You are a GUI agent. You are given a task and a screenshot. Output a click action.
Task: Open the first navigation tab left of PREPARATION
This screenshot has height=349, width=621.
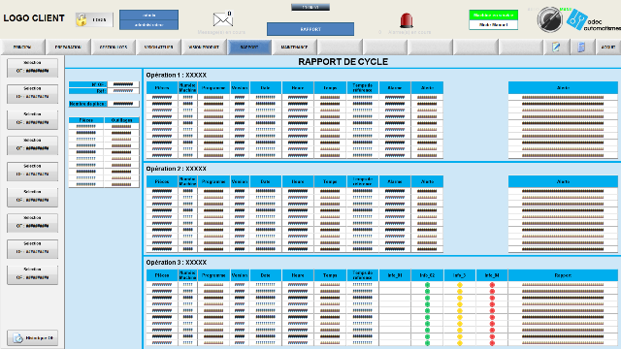pos(22,48)
